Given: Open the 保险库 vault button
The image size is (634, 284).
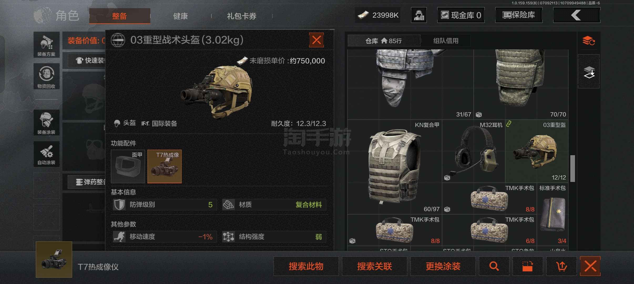Looking at the screenshot, I should tap(519, 15).
